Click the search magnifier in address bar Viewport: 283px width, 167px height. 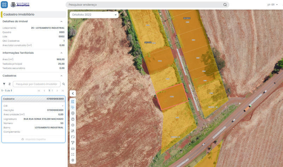click(x=225, y=5)
